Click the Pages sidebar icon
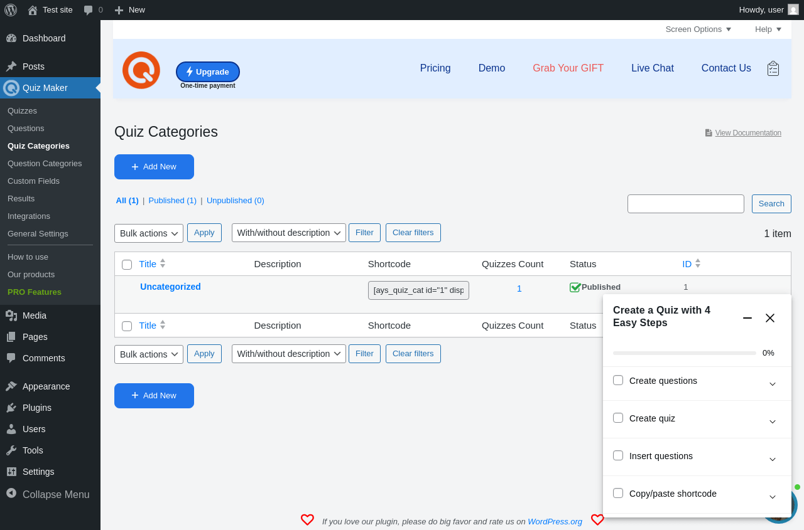Screen dimensions: 804x530 [11, 337]
